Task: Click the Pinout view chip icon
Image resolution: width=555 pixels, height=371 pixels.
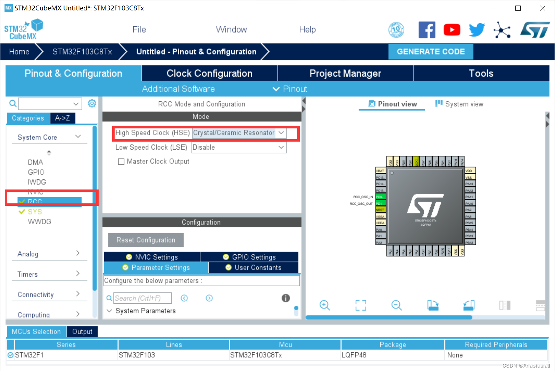Action: tap(372, 104)
